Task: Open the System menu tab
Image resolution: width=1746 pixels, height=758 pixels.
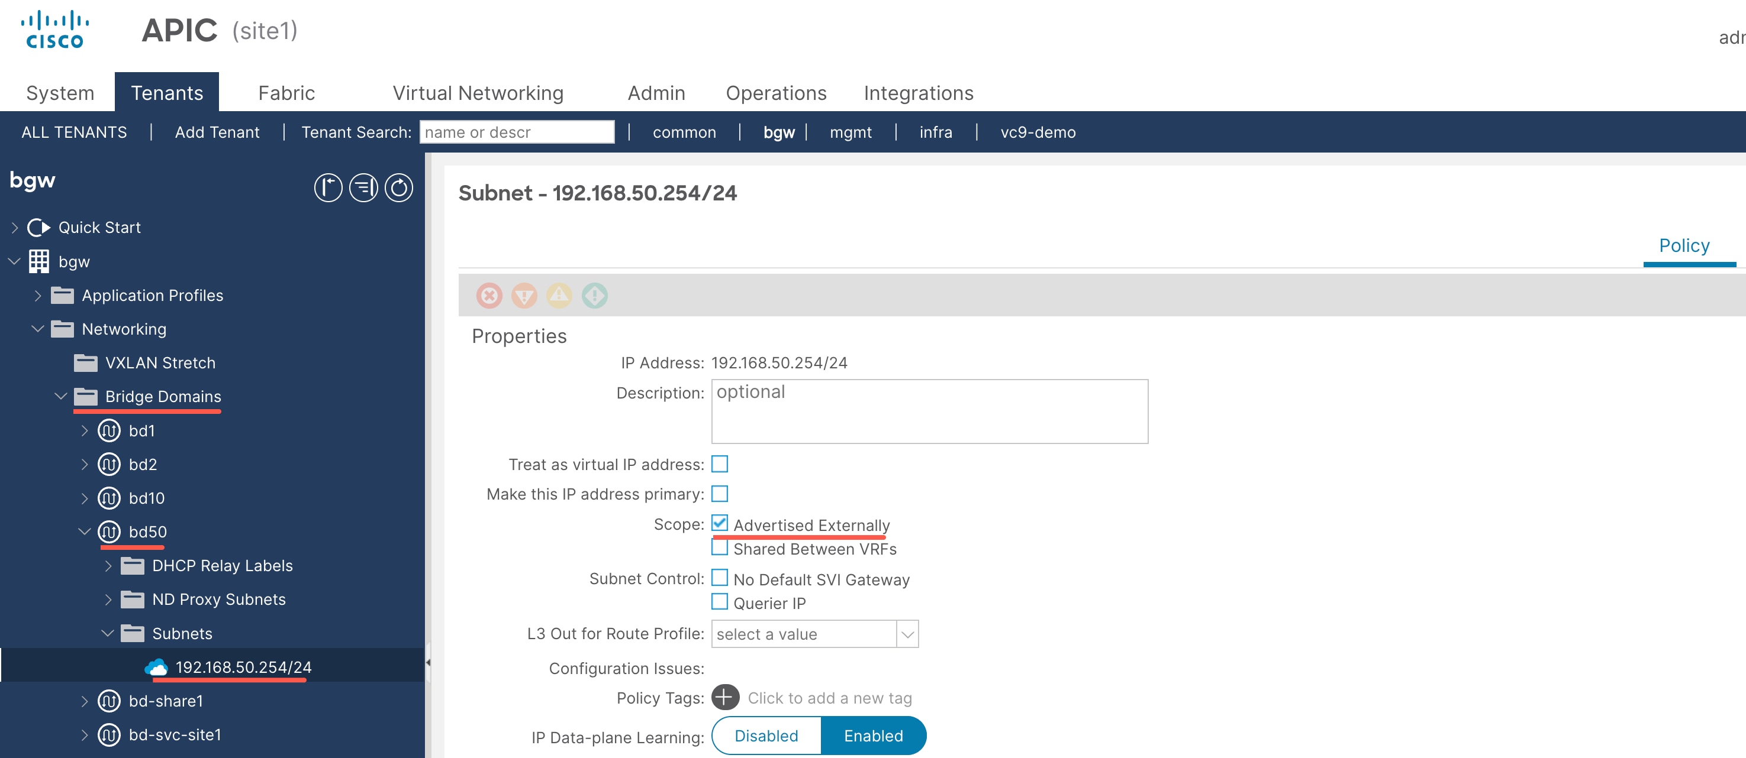Action: pos(60,93)
